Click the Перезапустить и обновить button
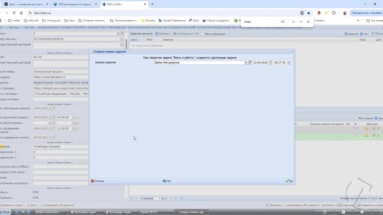The height and width of the screenshot is (215, 383). click(x=366, y=13)
